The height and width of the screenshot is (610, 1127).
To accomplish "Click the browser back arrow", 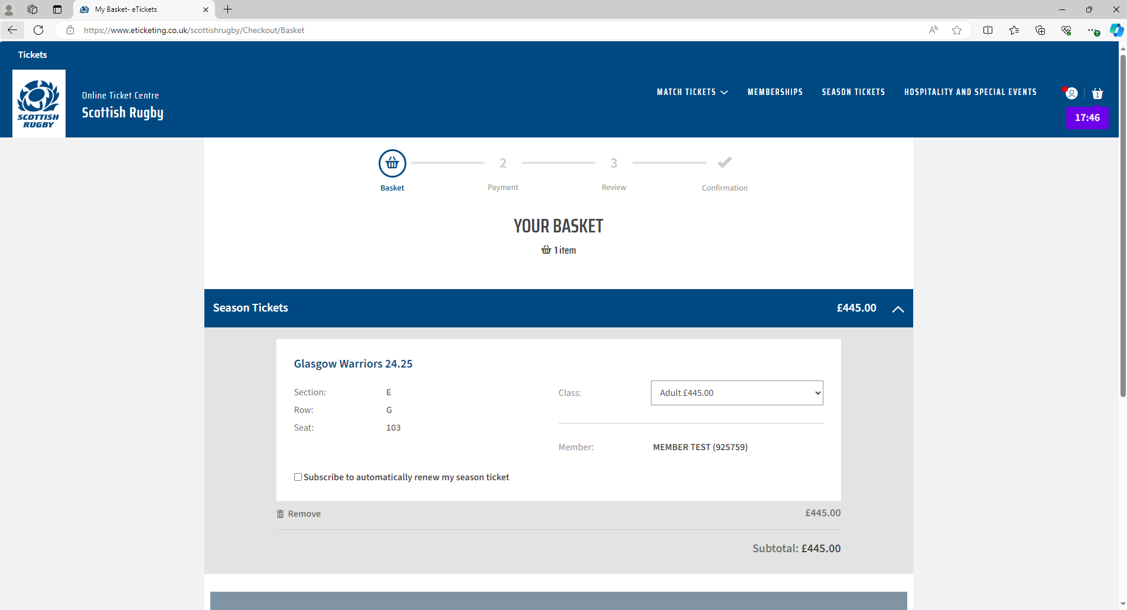I will pyautogui.click(x=12, y=30).
